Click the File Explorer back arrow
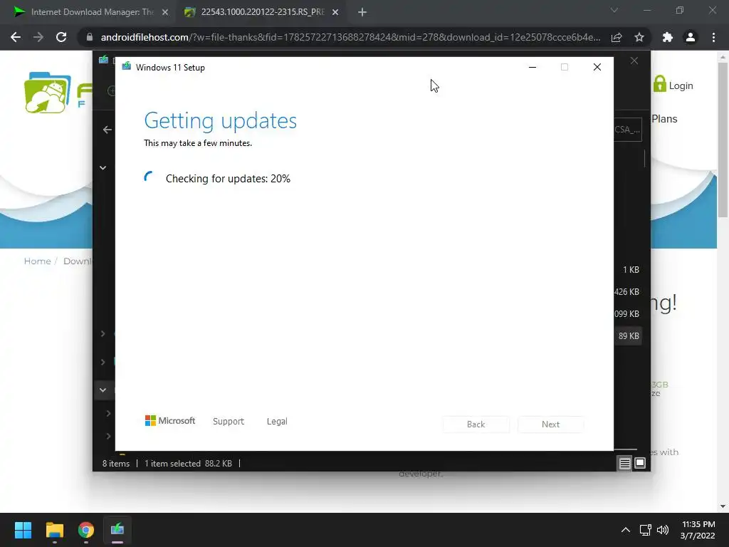The height and width of the screenshot is (547, 729). [x=107, y=130]
